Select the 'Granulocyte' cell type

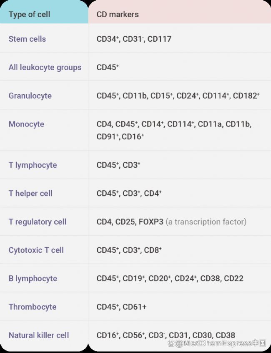pyautogui.click(x=30, y=96)
